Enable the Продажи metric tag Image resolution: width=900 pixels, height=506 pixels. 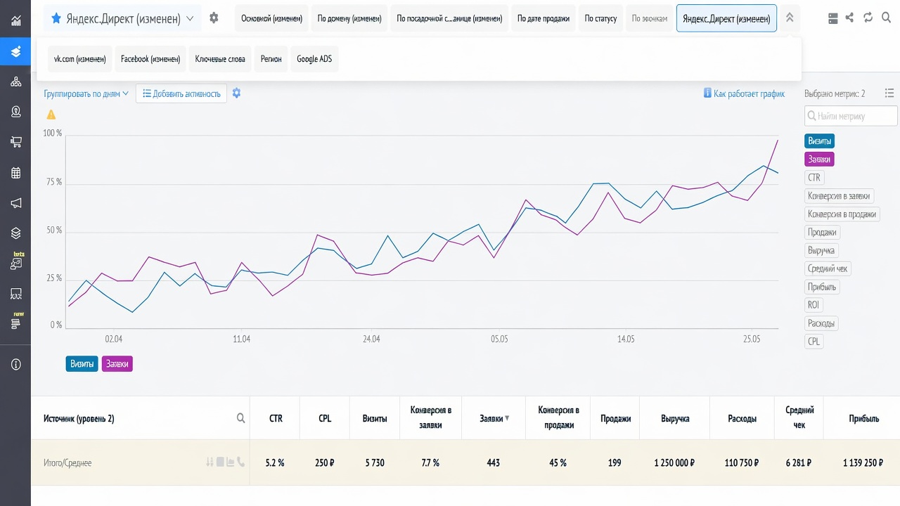click(x=822, y=233)
